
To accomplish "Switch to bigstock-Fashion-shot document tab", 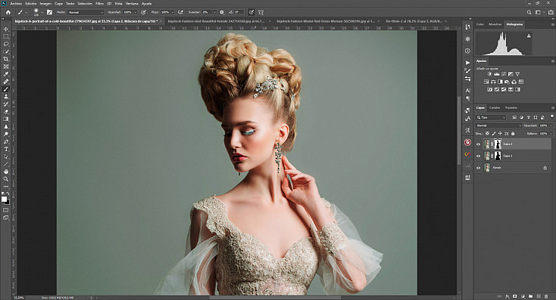I will click(217, 21).
